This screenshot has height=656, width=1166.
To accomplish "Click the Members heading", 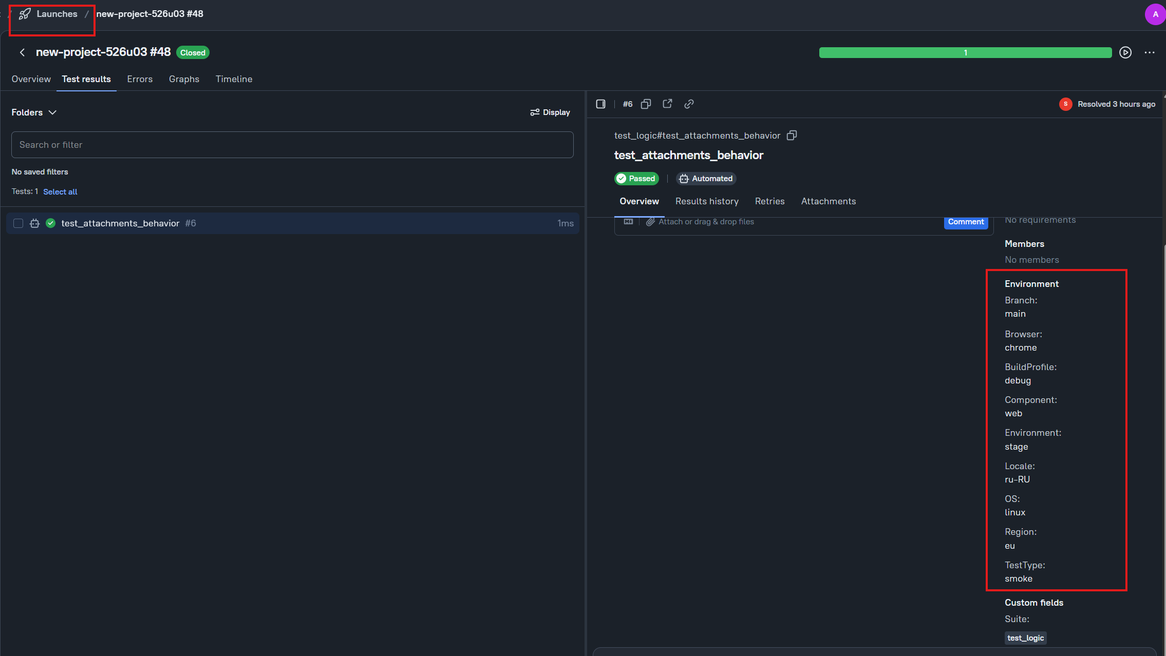I will [x=1024, y=244].
